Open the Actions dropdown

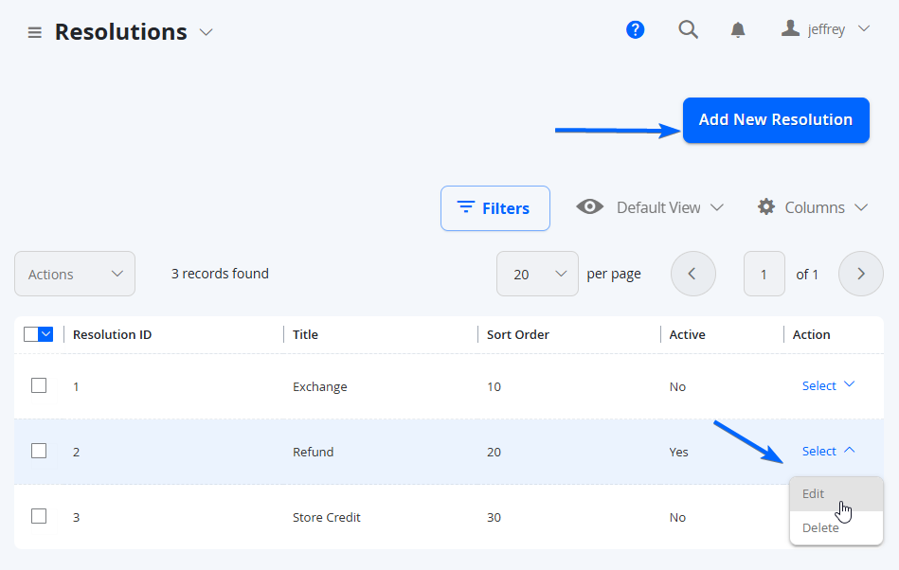click(x=75, y=274)
